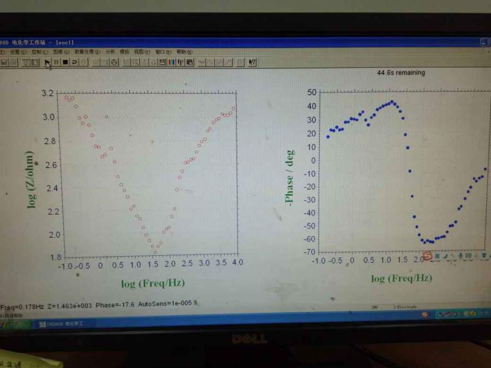Open the 模拟 (Simulation) menu
The height and width of the screenshot is (368, 491).
(124, 52)
